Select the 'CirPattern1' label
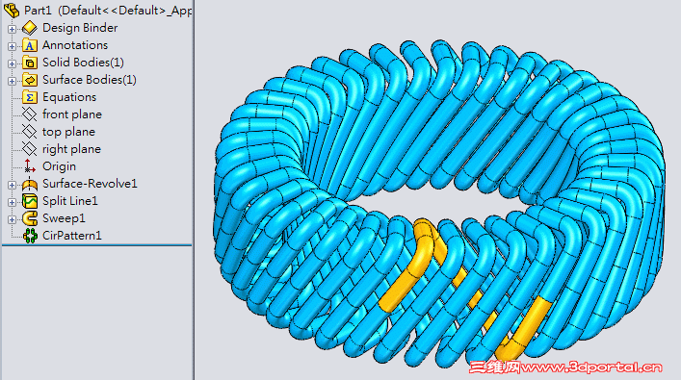 71,236
